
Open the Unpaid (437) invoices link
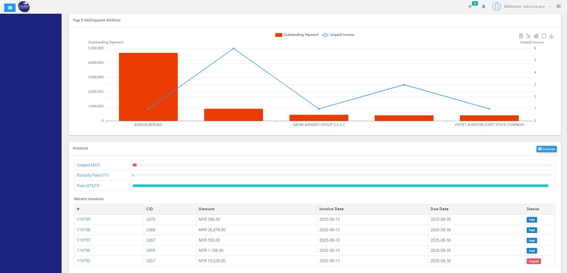point(88,165)
